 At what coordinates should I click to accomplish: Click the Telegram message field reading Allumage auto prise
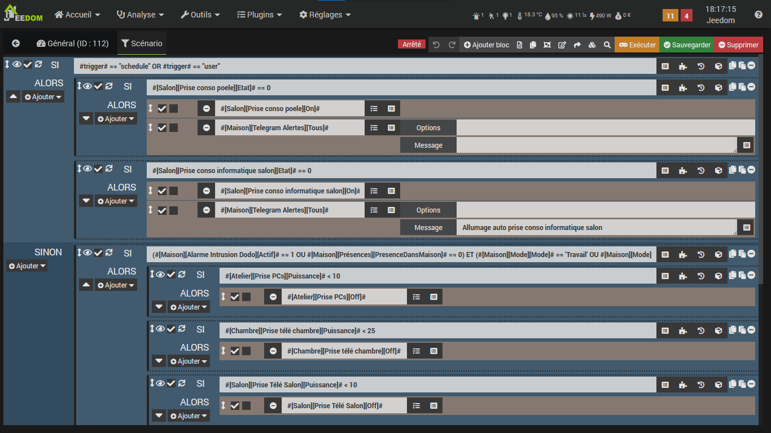point(595,228)
